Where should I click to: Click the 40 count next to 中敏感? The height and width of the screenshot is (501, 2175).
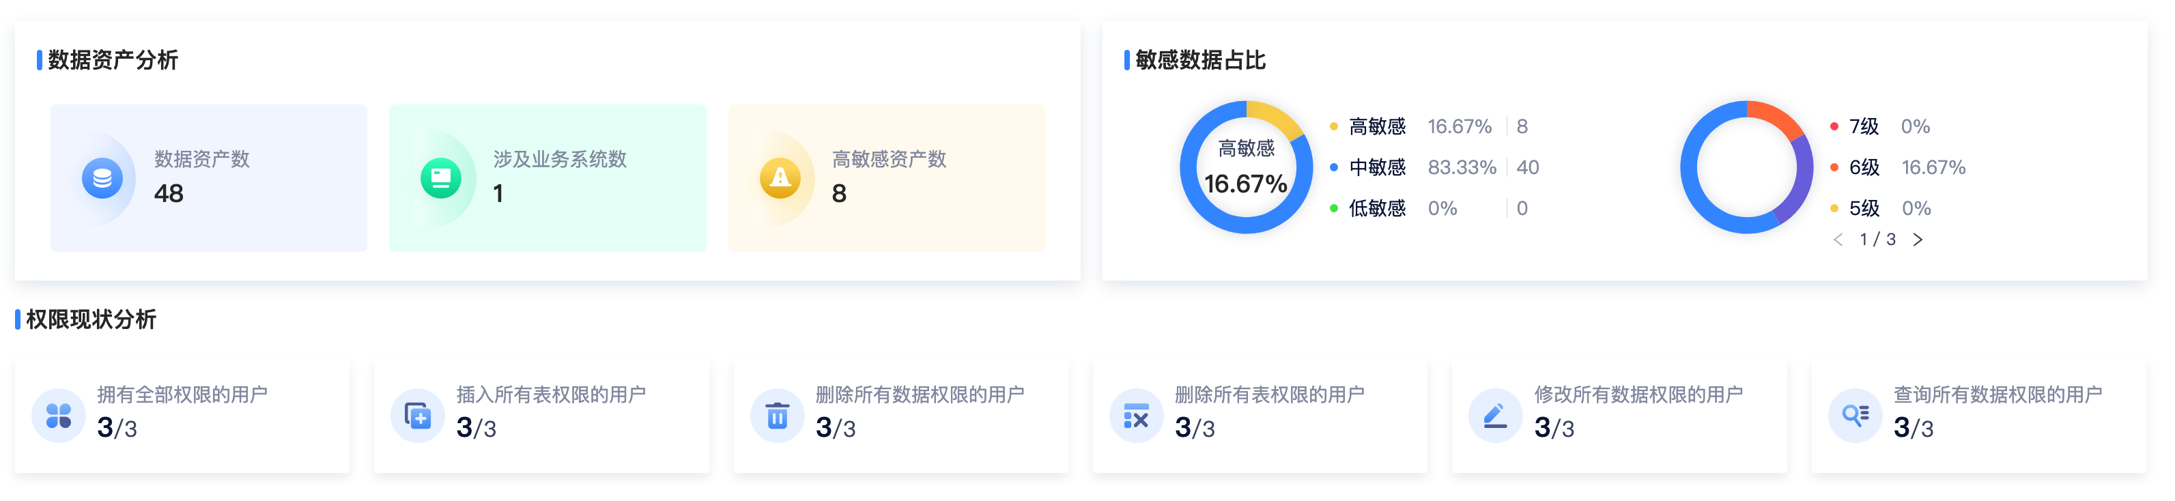[1530, 167]
